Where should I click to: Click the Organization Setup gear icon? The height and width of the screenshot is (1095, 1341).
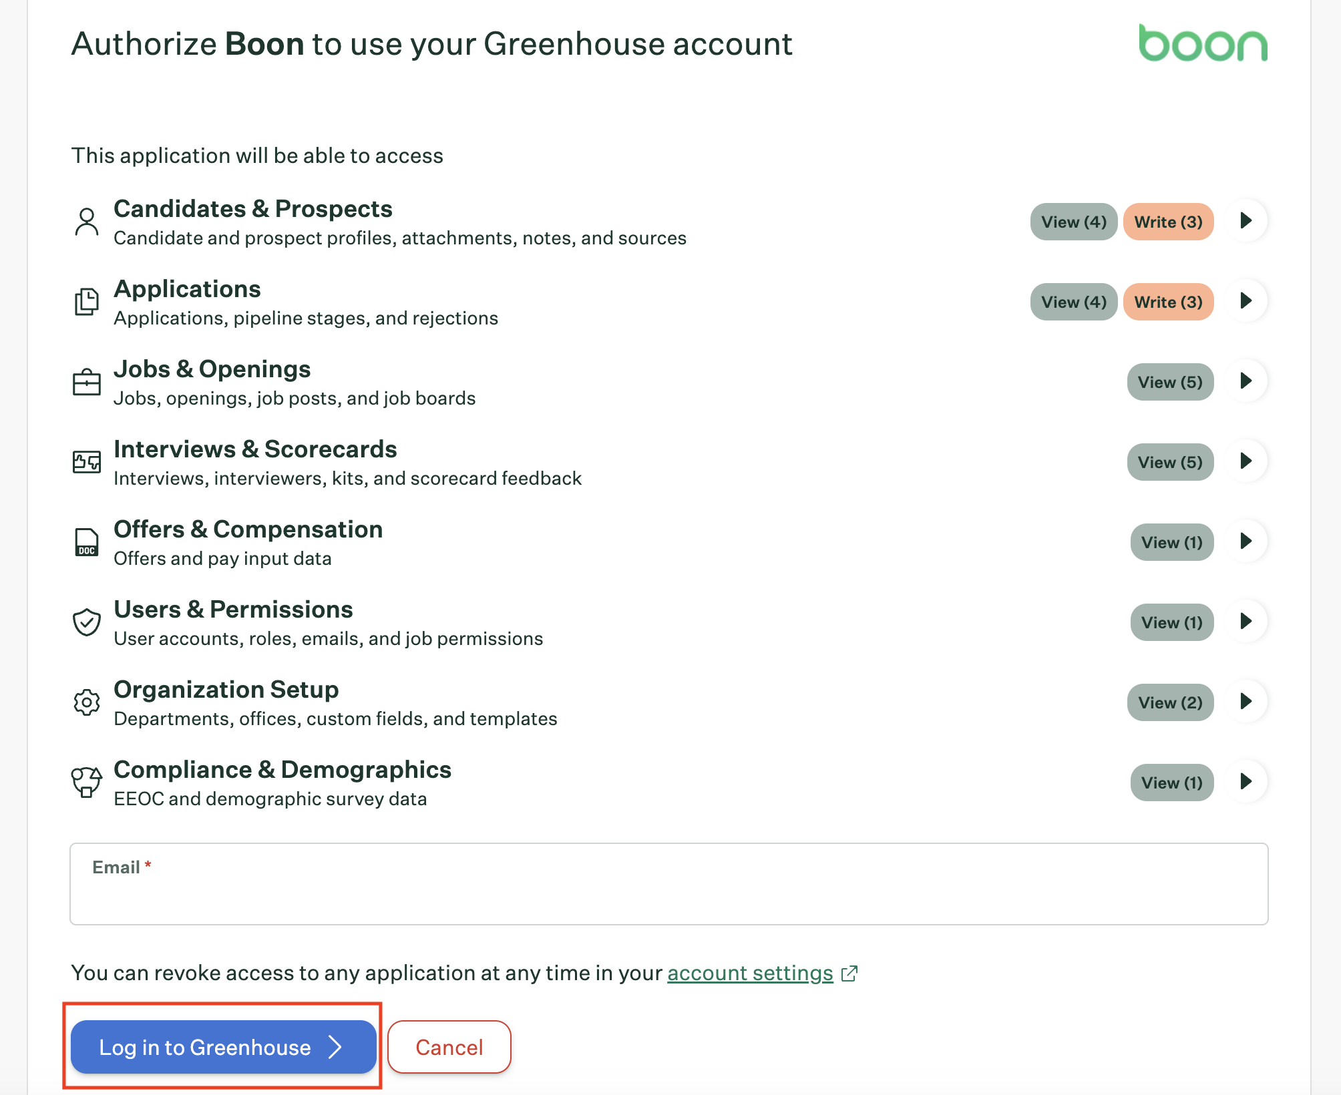[87, 702]
